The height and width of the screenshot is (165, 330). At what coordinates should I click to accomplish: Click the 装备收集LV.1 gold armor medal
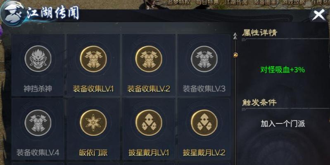click(93, 59)
